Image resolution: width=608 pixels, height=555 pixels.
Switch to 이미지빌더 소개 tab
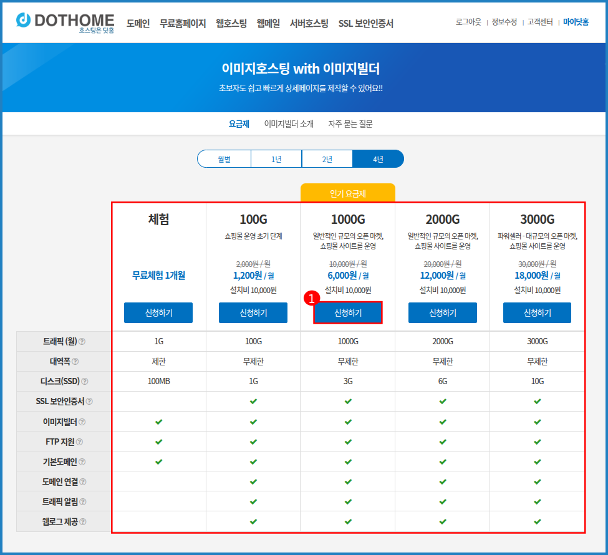(x=289, y=124)
